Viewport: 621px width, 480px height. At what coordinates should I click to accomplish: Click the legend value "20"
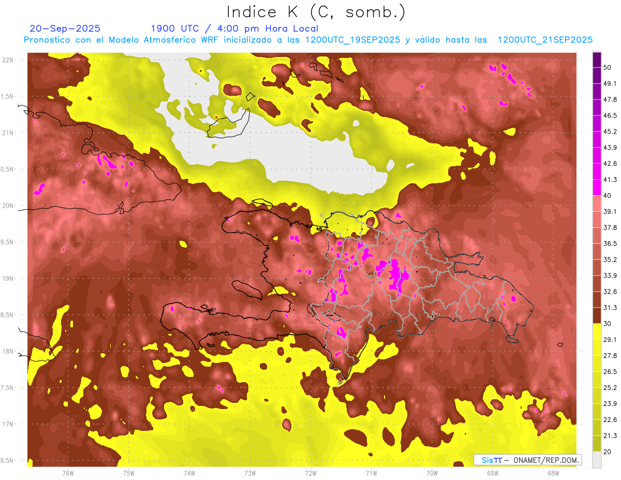pos(608,452)
